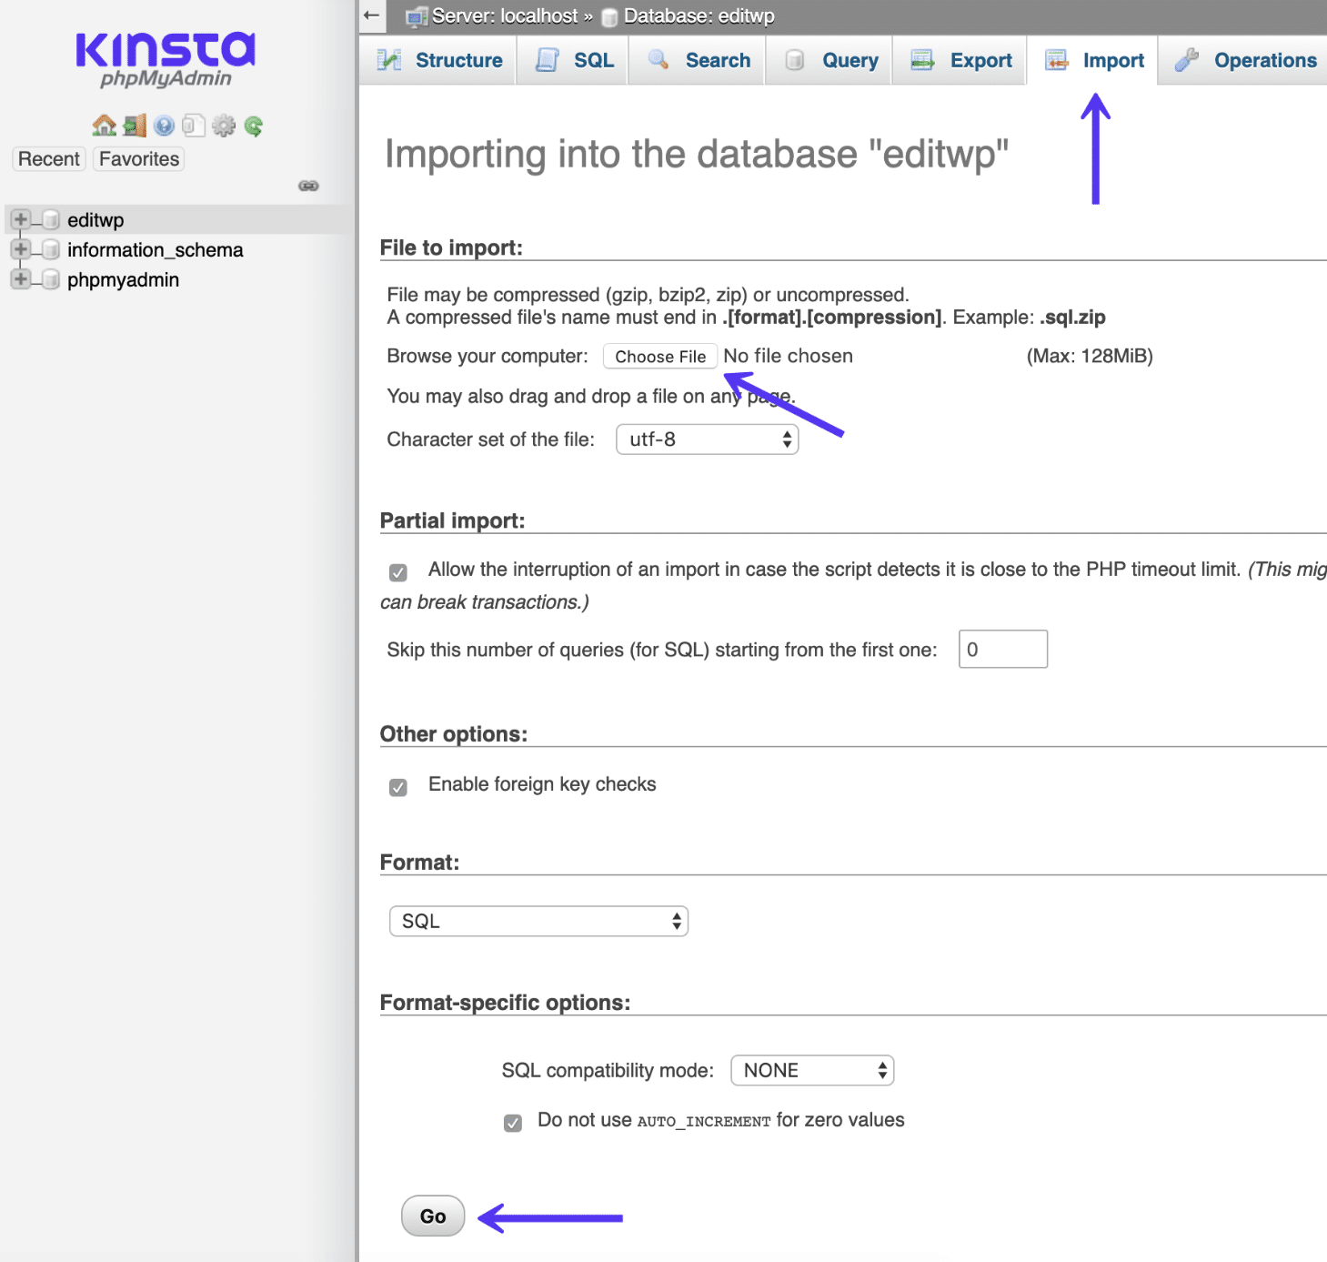Open the phpMyAdmin help icon

pyautogui.click(x=164, y=126)
